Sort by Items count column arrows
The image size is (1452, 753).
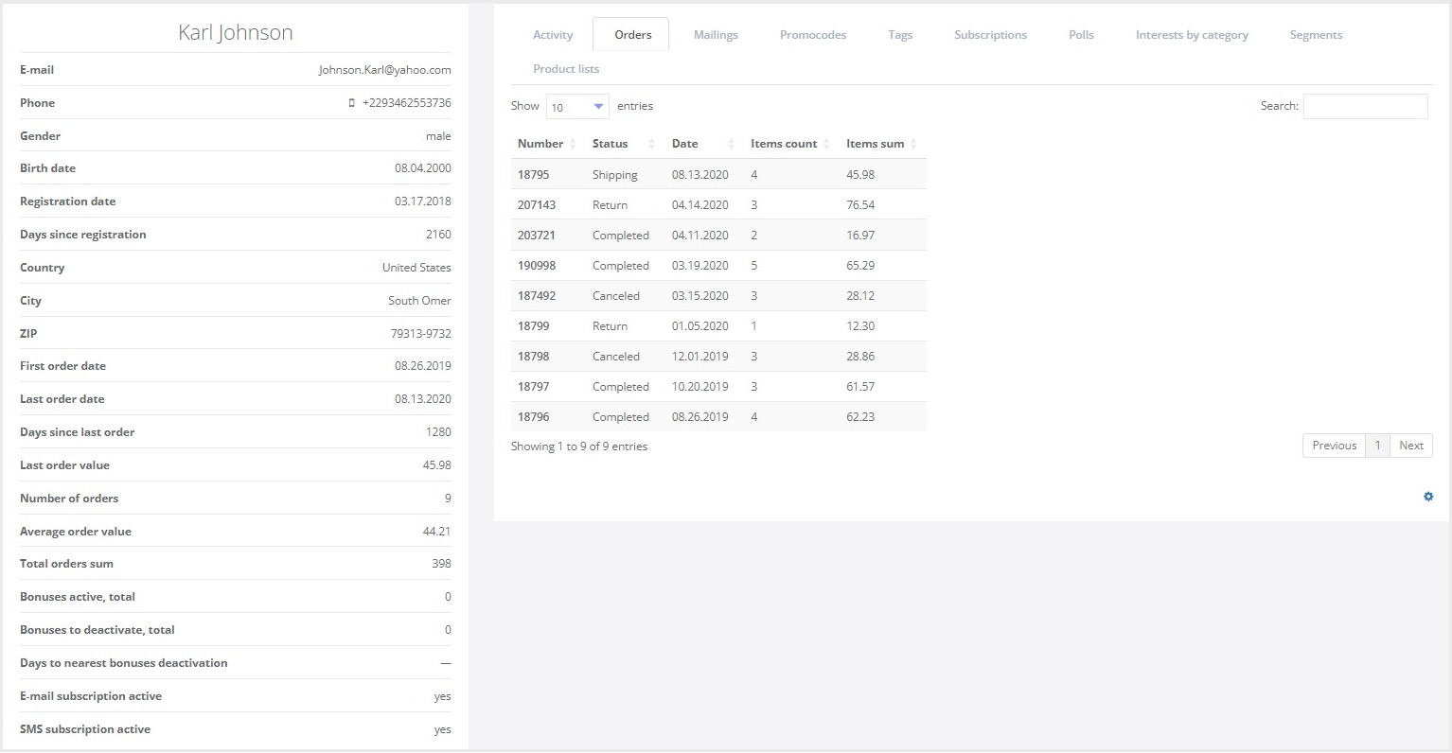[x=826, y=144]
